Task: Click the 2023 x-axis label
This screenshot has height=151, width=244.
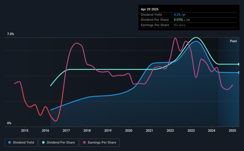Action: pyautogui.click(x=191, y=130)
